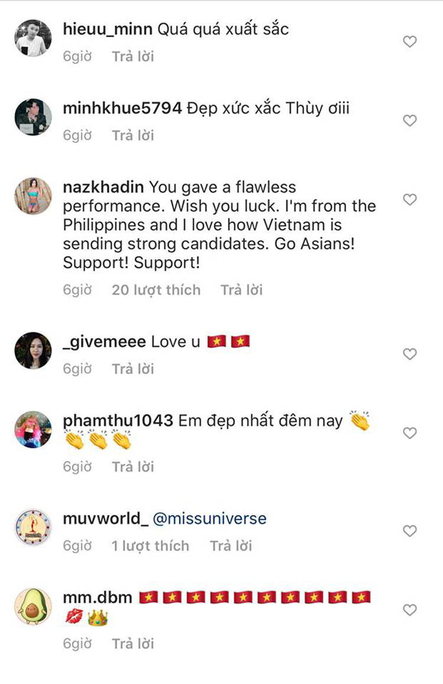View the 20 lượt thích list
Screen dimensions: 443x684
click(x=156, y=290)
